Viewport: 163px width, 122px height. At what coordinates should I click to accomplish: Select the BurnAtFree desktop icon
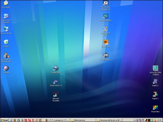coord(106,43)
